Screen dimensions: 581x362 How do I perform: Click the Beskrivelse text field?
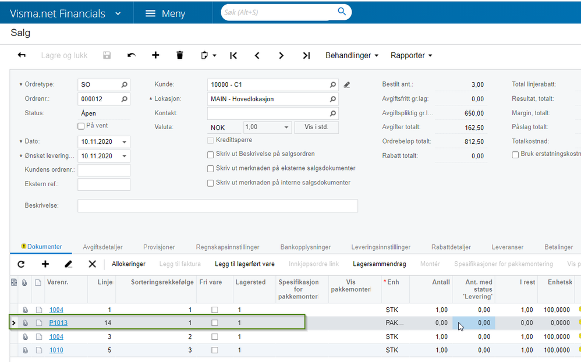click(217, 206)
